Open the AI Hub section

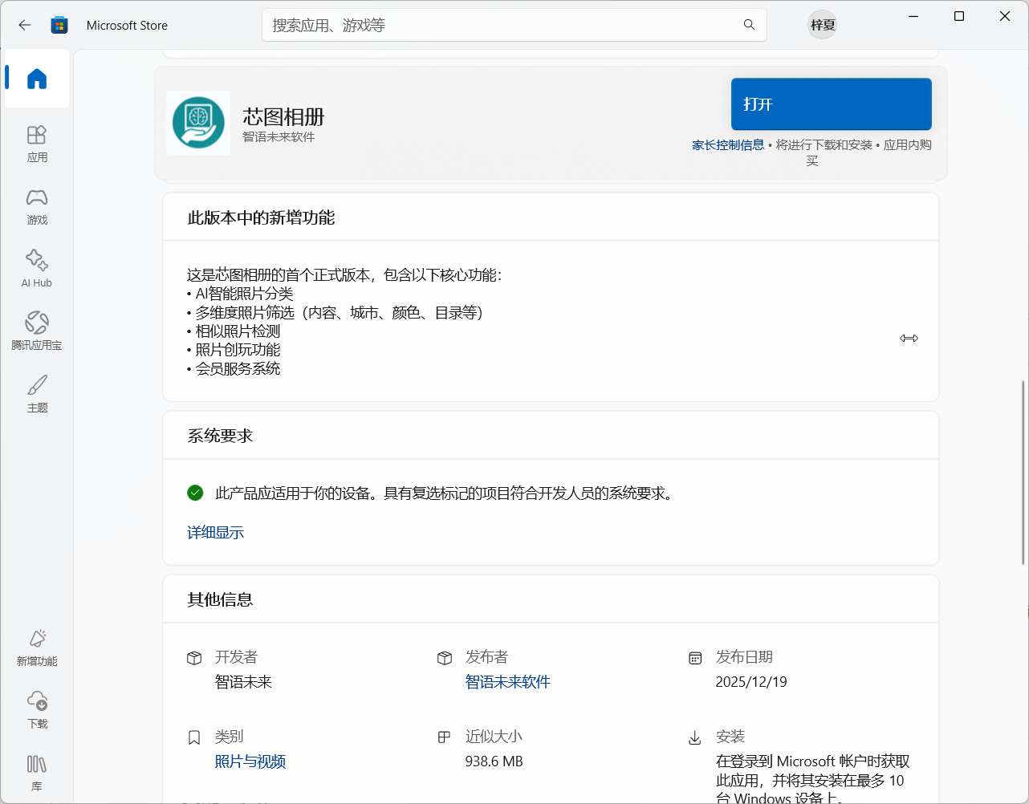coord(36,267)
